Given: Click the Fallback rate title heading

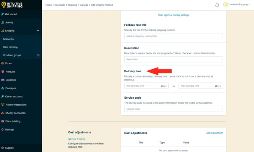Looking at the screenshot, I should click(x=135, y=25).
